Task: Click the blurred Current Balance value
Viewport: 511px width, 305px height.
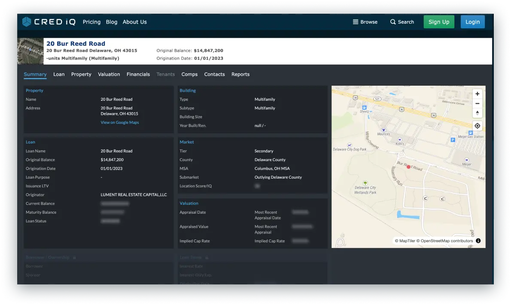Action: coord(115,203)
